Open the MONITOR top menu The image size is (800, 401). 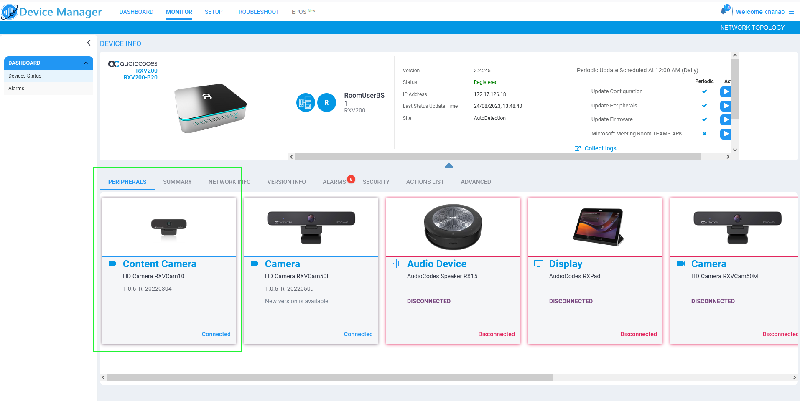179,12
